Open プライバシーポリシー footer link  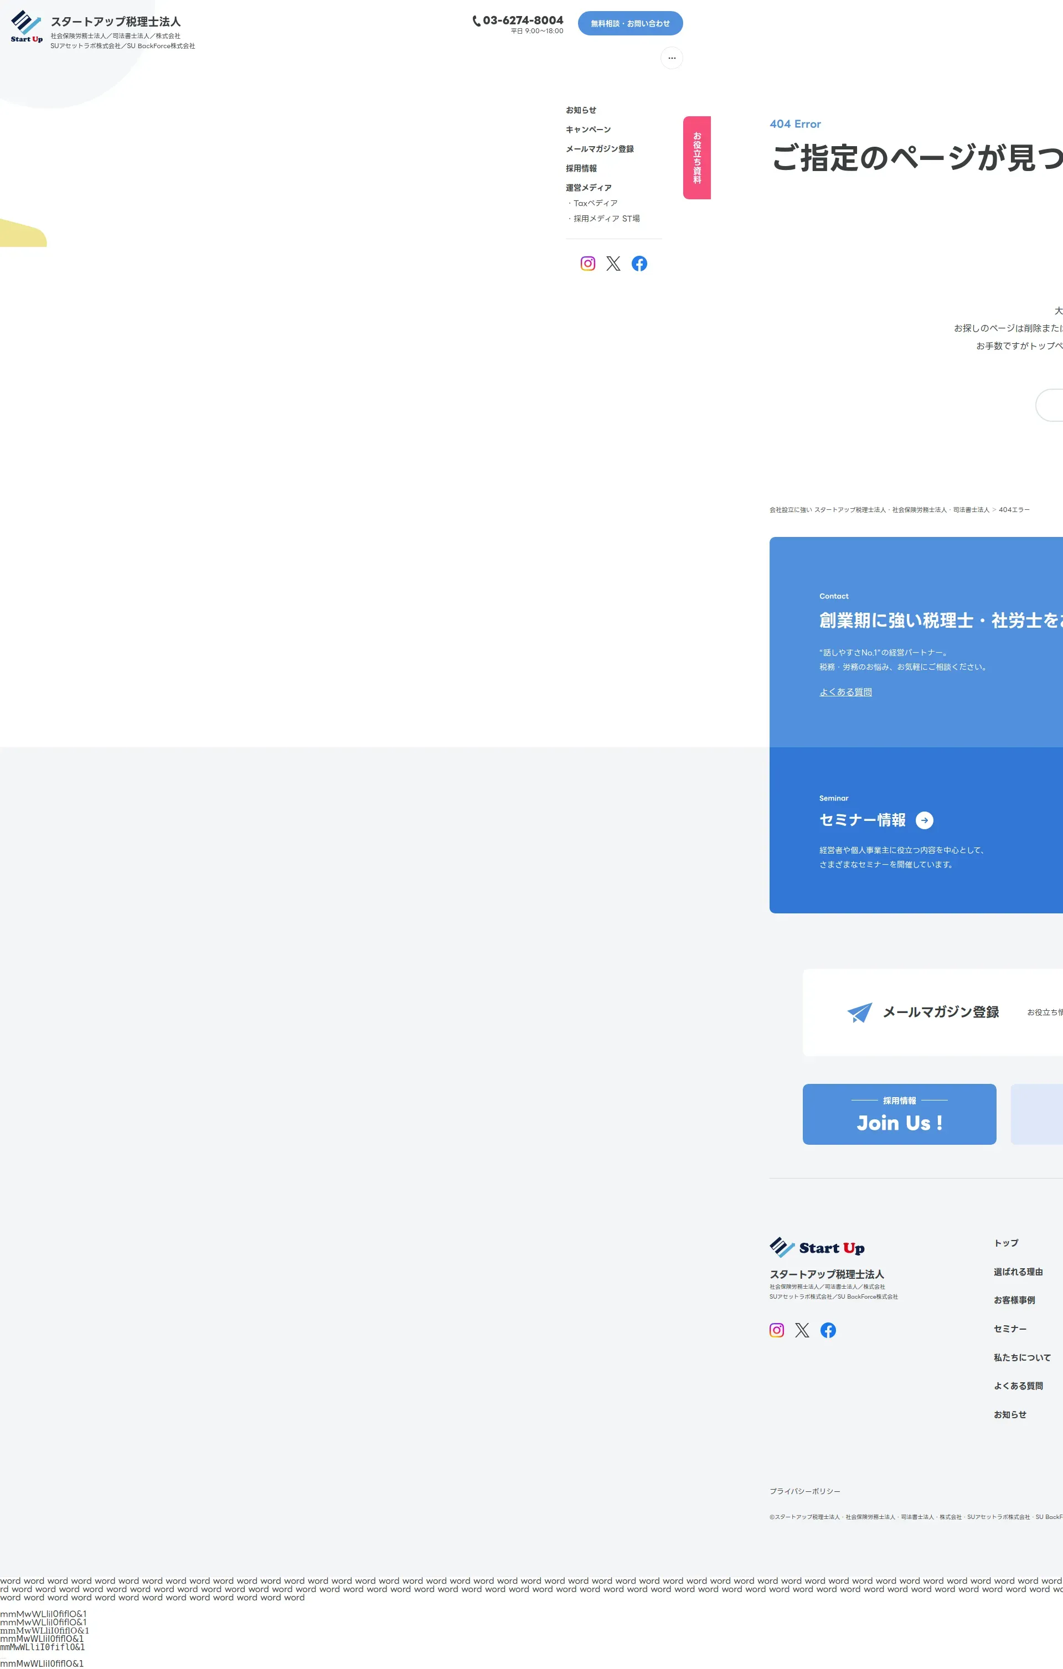click(x=804, y=1491)
